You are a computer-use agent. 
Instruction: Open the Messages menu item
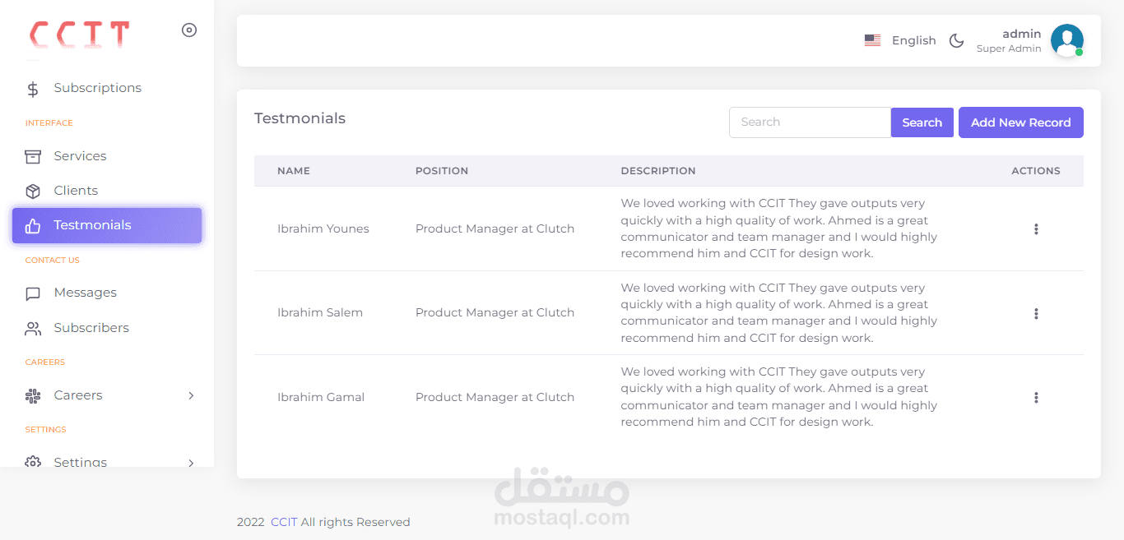(x=86, y=293)
